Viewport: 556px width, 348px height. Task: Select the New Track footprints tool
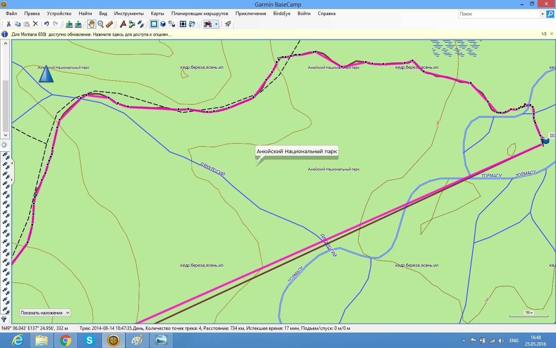pos(141,24)
